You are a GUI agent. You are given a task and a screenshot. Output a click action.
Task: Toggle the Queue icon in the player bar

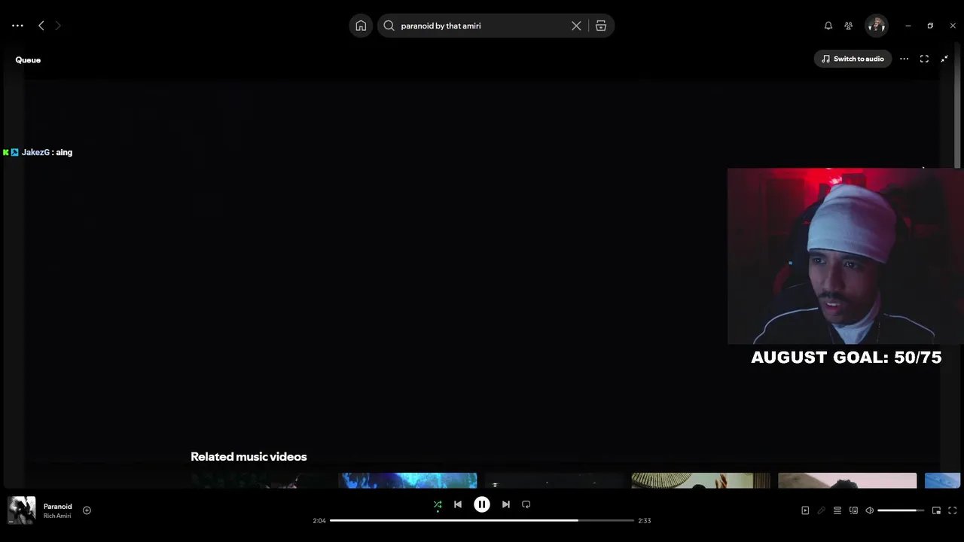pyautogui.click(x=837, y=510)
